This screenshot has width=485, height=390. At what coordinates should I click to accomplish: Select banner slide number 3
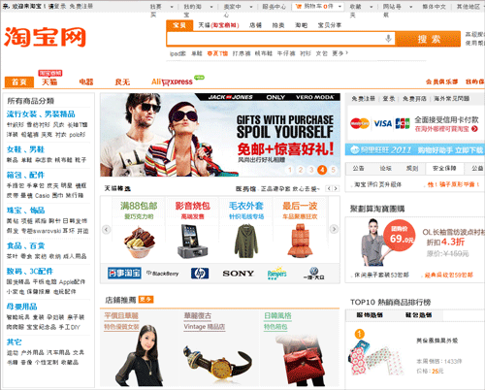click(311, 170)
